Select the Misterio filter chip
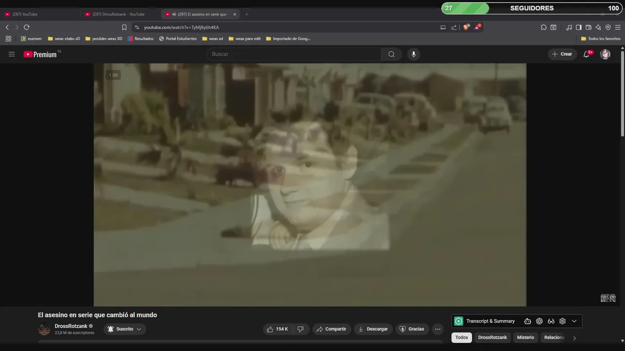The image size is (625, 351). [x=525, y=337]
